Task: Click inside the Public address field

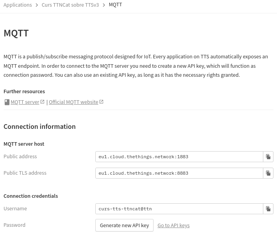Action: click(179, 157)
